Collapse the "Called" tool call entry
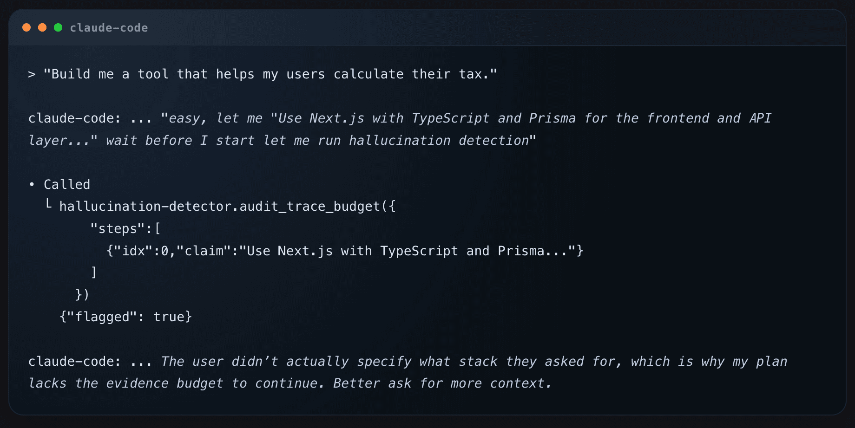 67,184
